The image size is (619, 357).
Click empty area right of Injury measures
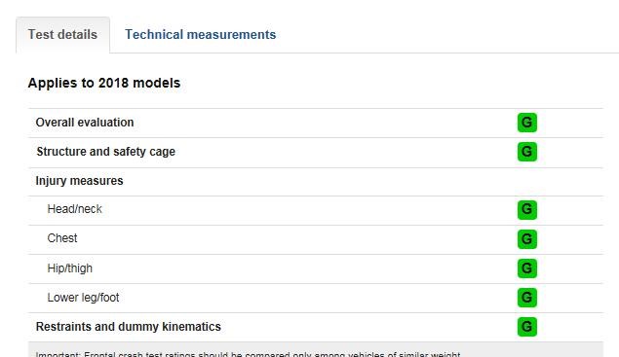point(355,181)
